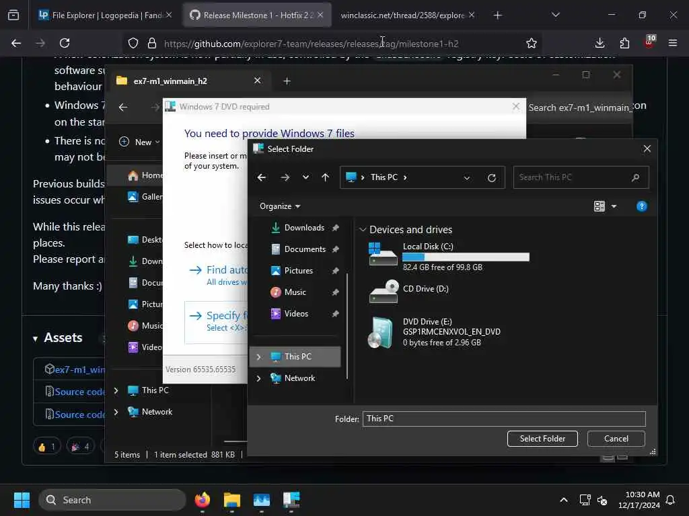Image resolution: width=689 pixels, height=516 pixels.
Task: Click the taskbar Search box
Action: [x=112, y=500]
